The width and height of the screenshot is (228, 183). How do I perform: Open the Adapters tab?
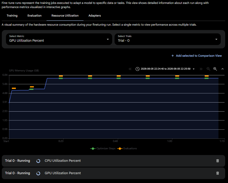pyautogui.click(x=95, y=16)
